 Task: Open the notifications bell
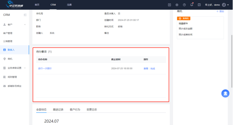pyautogui.click(x=192, y=5)
